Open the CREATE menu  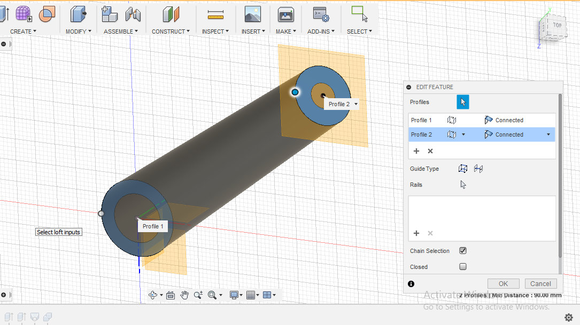24,31
